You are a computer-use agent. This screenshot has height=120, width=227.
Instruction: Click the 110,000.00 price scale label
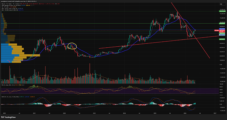coord(222,18)
